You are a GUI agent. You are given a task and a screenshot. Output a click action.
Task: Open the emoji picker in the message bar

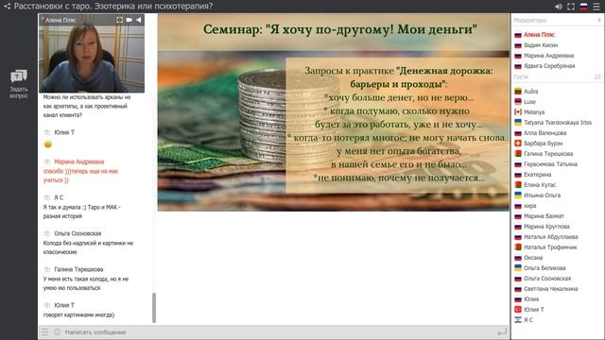(57, 331)
